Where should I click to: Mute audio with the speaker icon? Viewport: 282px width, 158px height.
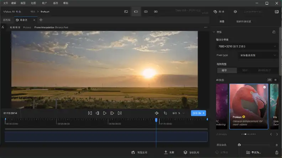coord(157,113)
